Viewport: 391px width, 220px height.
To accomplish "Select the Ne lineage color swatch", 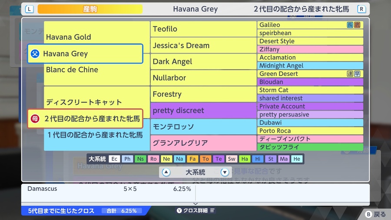I will (166, 159).
